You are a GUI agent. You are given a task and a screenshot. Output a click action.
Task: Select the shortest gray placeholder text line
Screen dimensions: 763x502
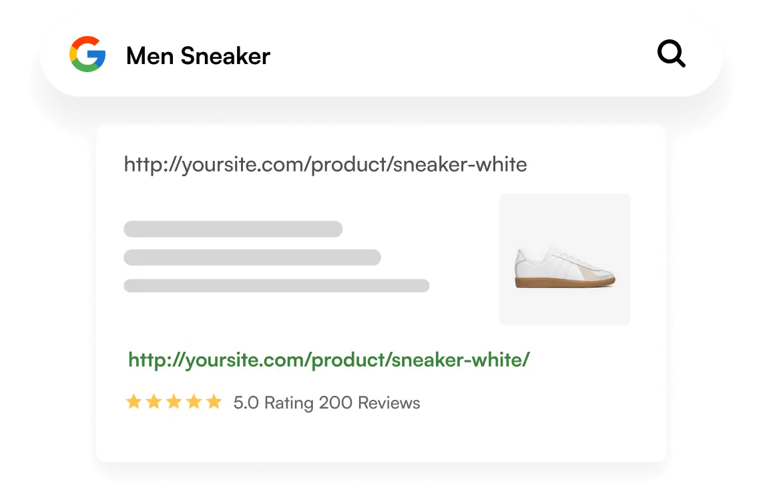tap(233, 229)
